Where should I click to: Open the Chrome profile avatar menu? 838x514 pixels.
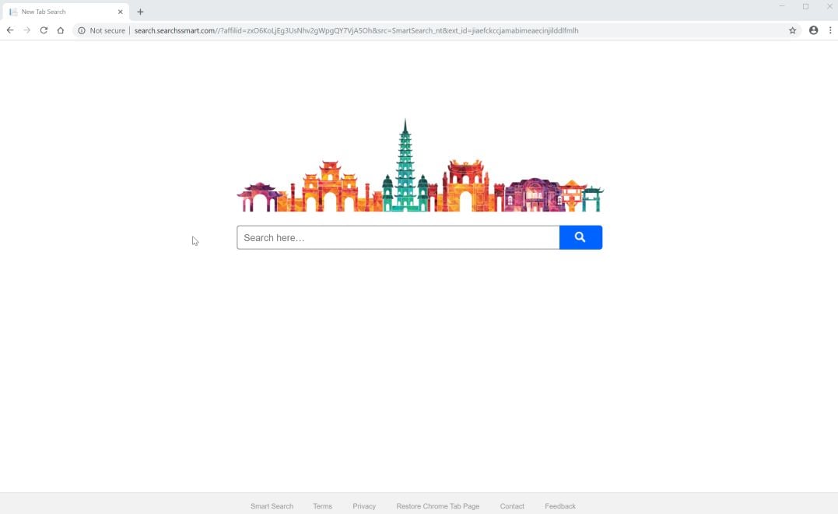[x=813, y=30]
